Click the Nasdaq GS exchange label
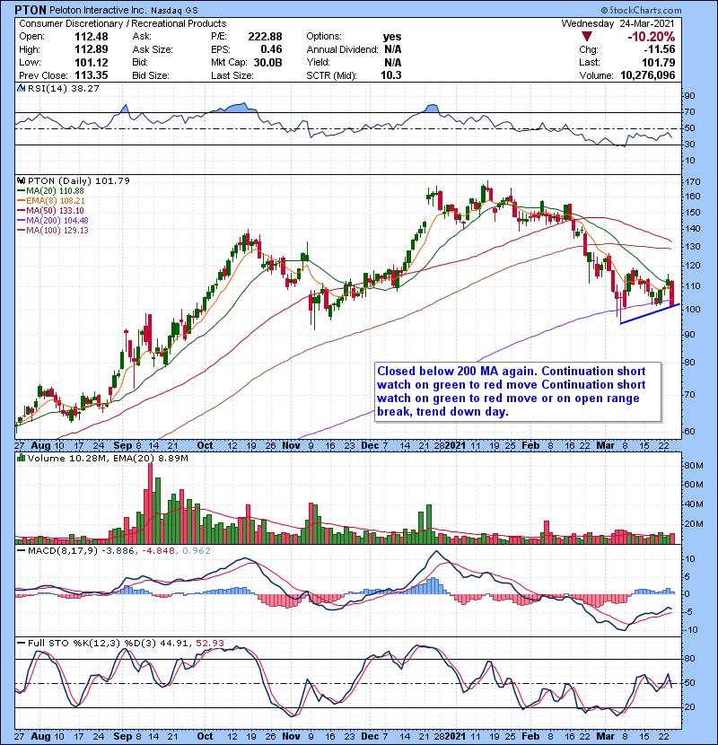Viewport: 718px width, 745px height. pyautogui.click(x=174, y=10)
